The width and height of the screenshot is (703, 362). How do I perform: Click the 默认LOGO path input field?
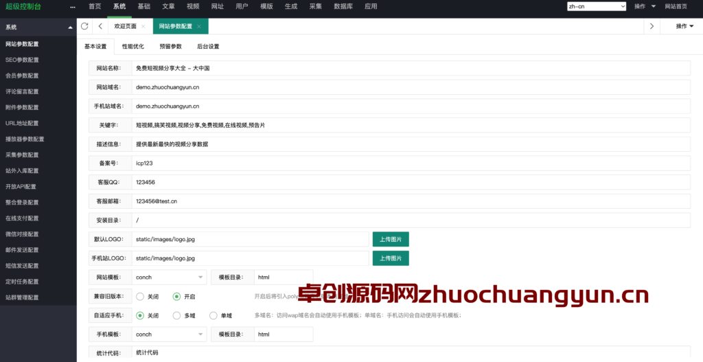pyautogui.click(x=250, y=239)
